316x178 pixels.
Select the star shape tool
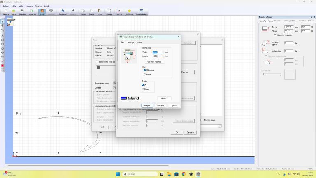[2, 53]
